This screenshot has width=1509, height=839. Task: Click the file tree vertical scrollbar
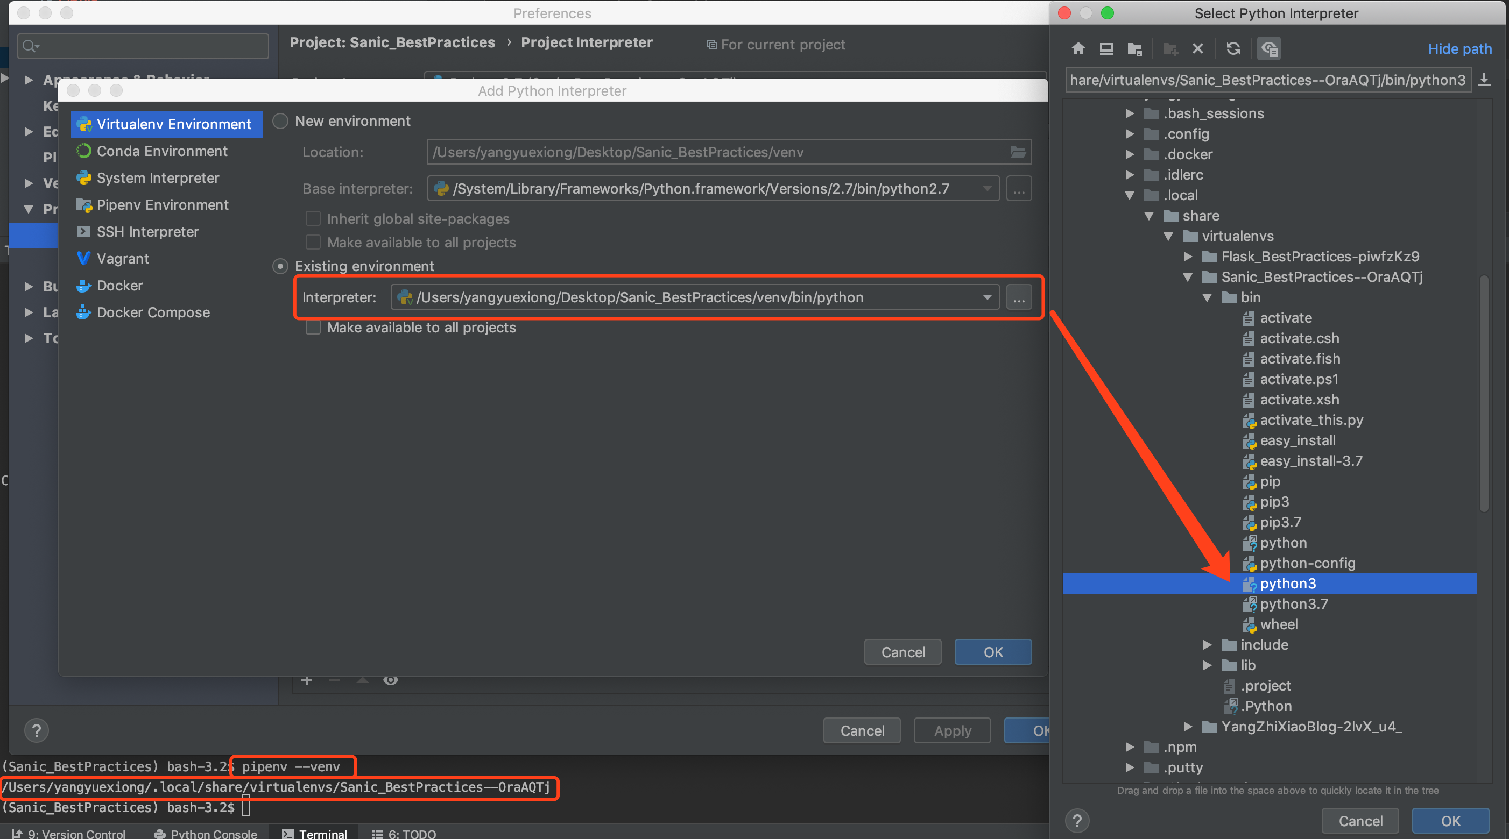point(1484,394)
